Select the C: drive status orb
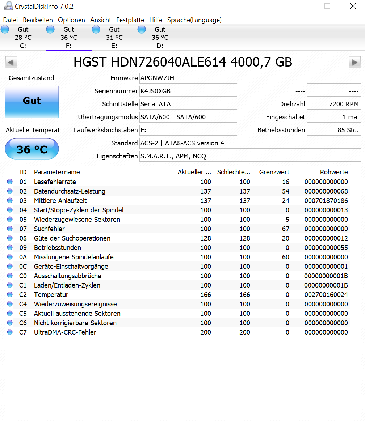 tap(5, 29)
